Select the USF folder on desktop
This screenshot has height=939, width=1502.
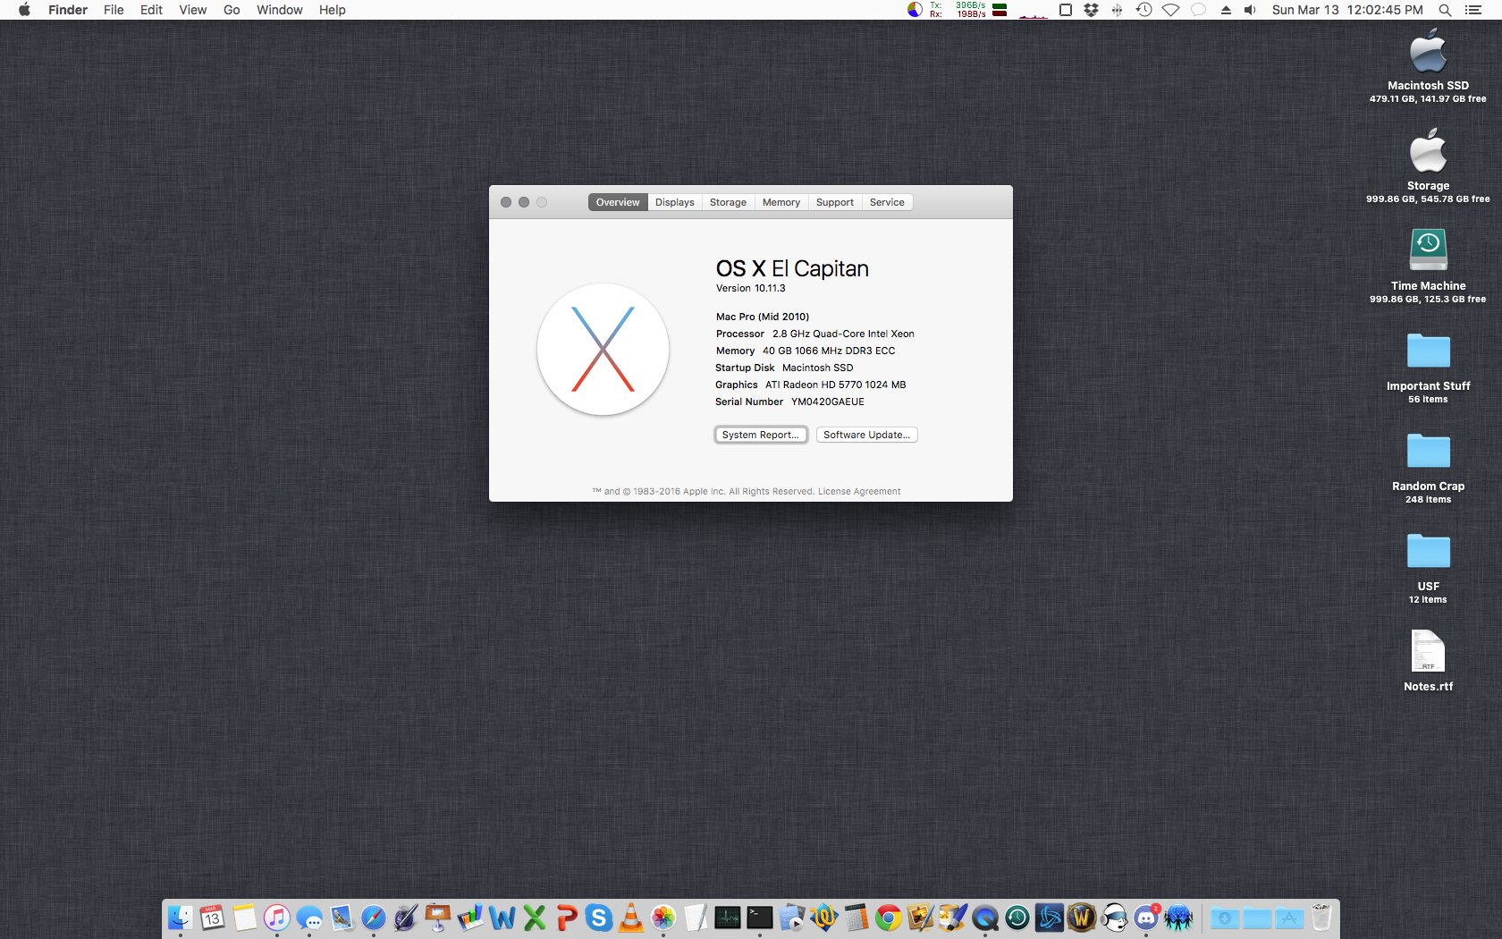pos(1429,567)
